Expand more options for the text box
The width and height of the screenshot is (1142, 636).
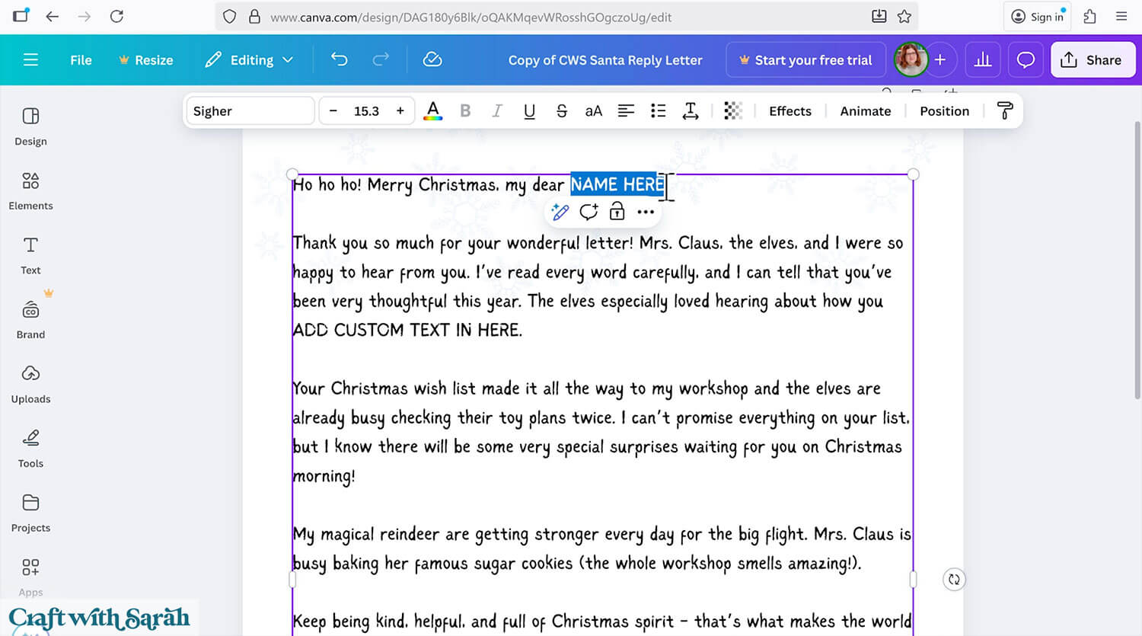click(646, 212)
